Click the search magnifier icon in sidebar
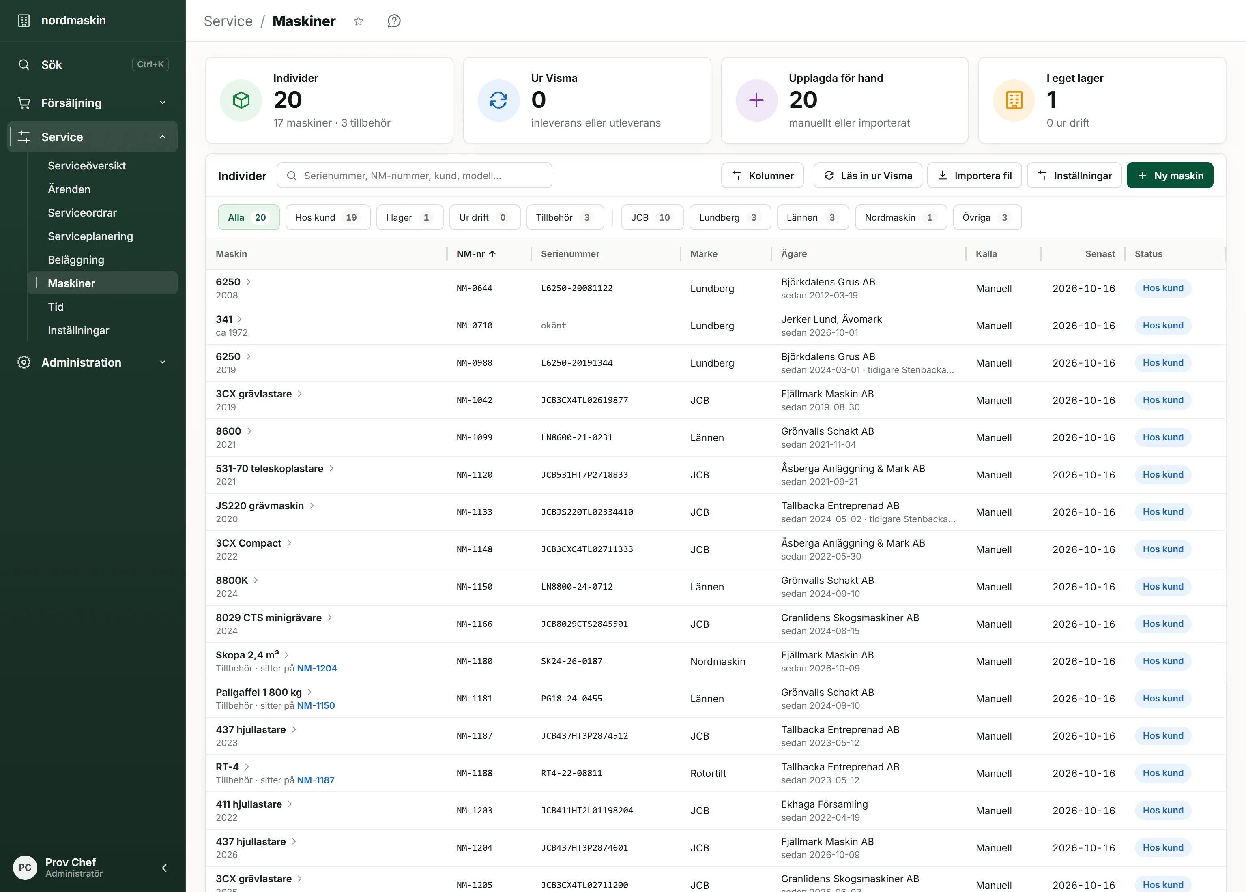The width and height of the screenshot is (1246, 892). point(24,65)
